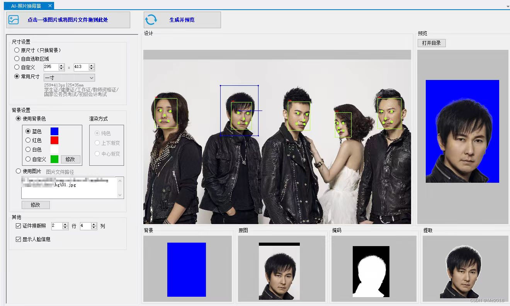Click the green custom color swatch

(x=54, y=159)
